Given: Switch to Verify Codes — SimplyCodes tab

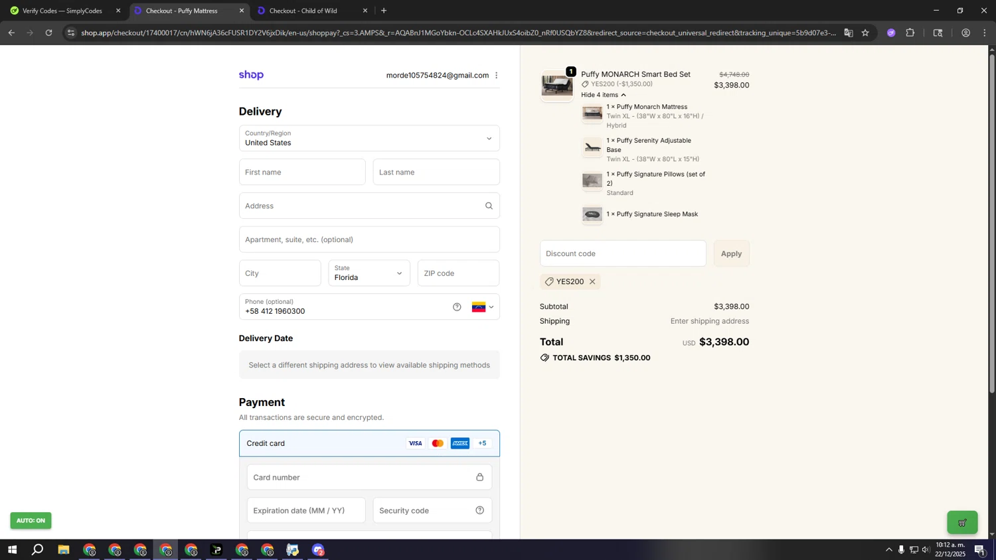Looking at the screenshot, I should [62, 11].
